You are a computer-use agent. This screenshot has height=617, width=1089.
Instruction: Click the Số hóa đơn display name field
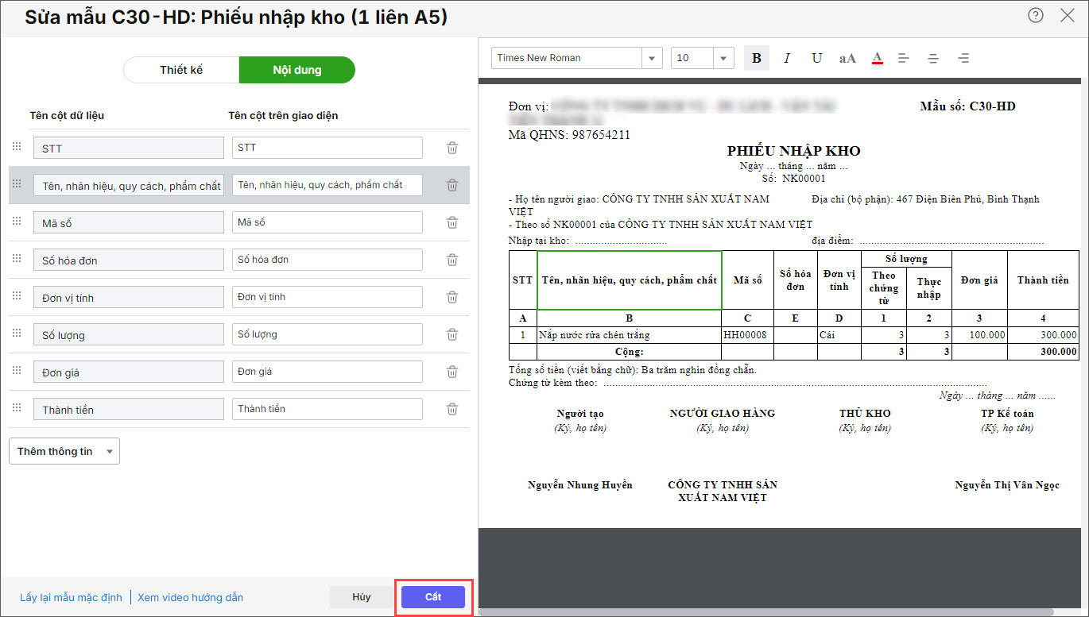[327, 260]
